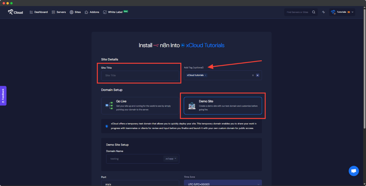
Task: Expand the Add Tag dropdown arrow
Action: [257, 75]
